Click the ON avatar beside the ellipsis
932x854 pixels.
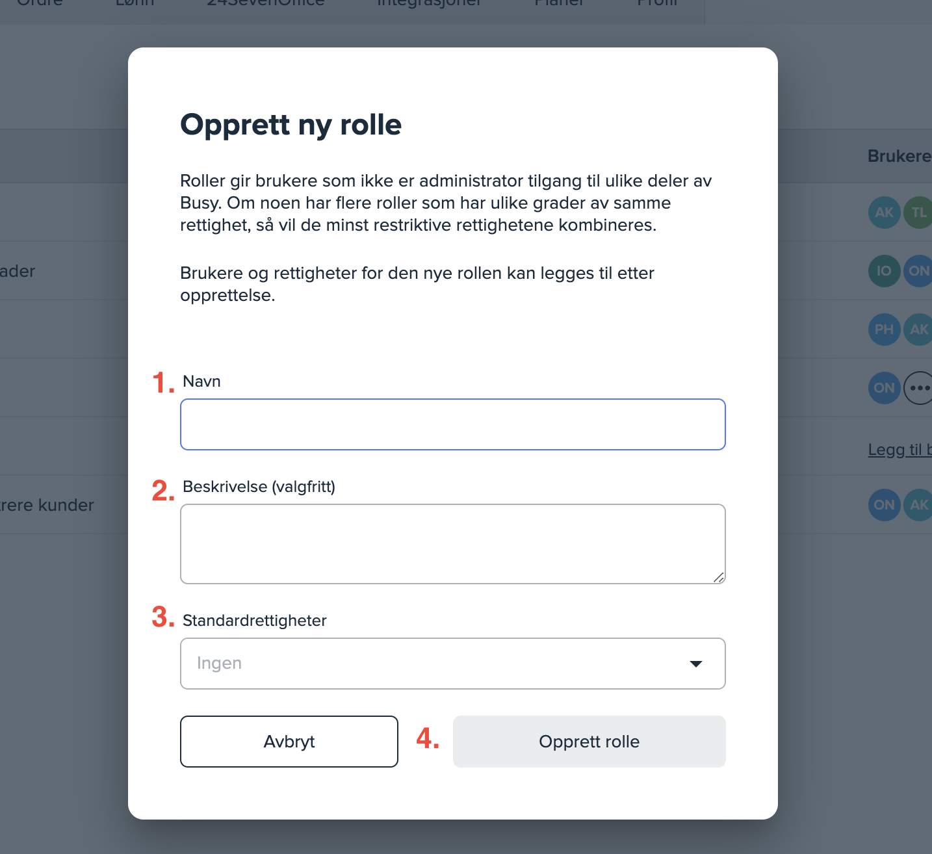[884, 388]
